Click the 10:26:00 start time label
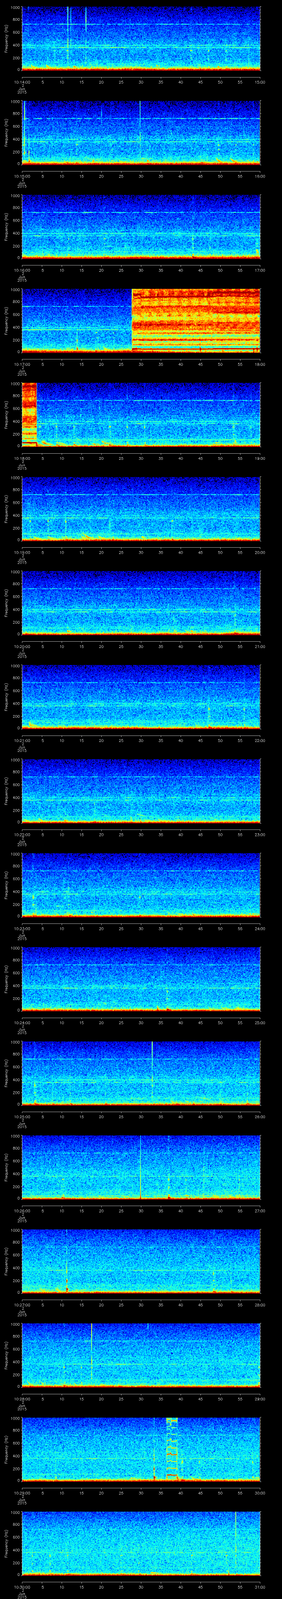The height and width of the screenshot is (1599, 282). 22,1210
